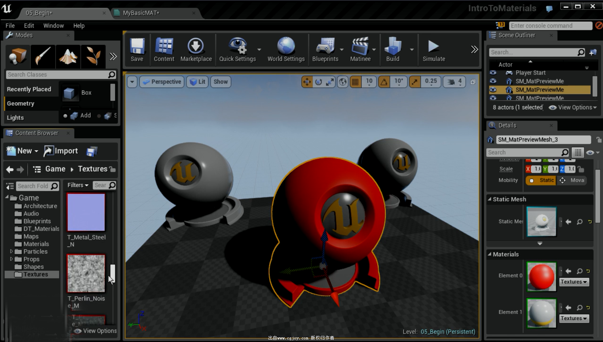Expand the Particles folder
The width and height of the screenshot is (603, 342).
[x=11, y=251]
